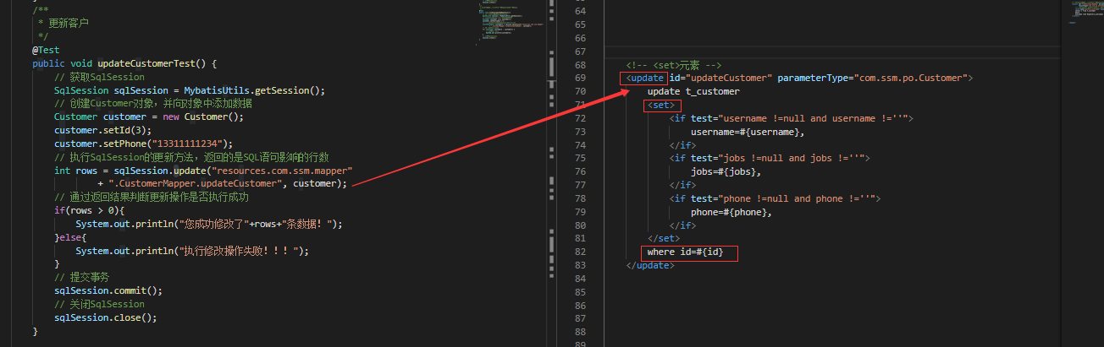This screenshot has width=1104, height=347.
Task: Click string "resources.com.ssm.mapper"
Action: (x=282, y=171)
